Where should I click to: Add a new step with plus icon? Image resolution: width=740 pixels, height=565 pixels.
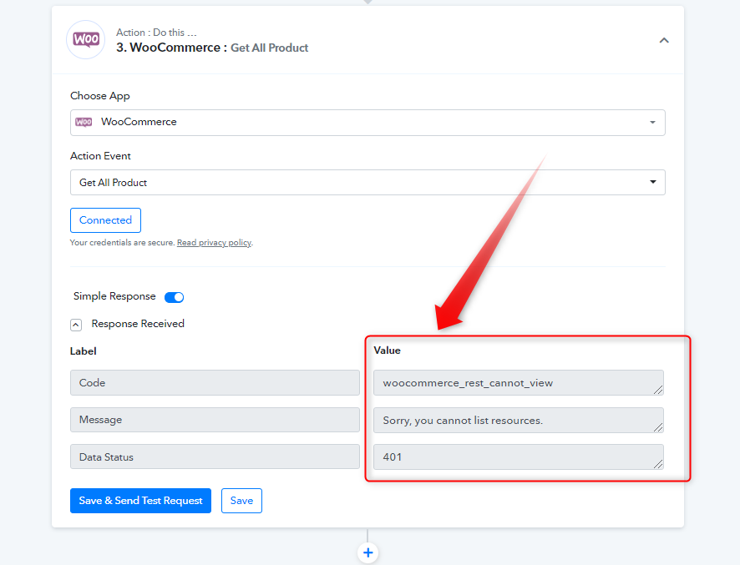(368, 552)
